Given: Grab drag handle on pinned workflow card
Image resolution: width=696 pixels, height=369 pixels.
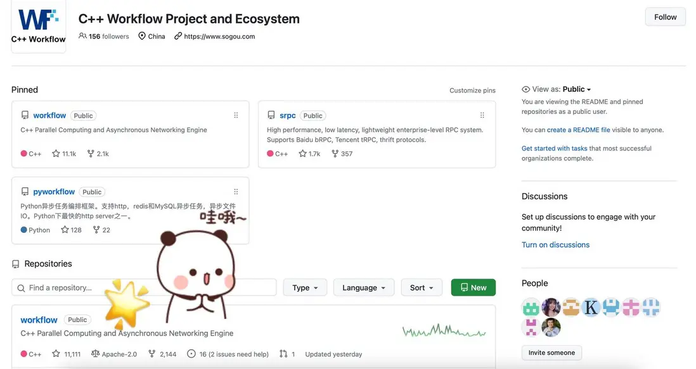Looking at the screenshot, I should [x=236, y=115].
